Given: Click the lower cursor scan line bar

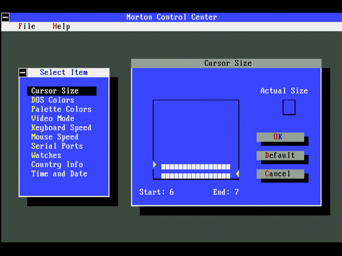Looking at the screenshot, I should pos(196,176).
